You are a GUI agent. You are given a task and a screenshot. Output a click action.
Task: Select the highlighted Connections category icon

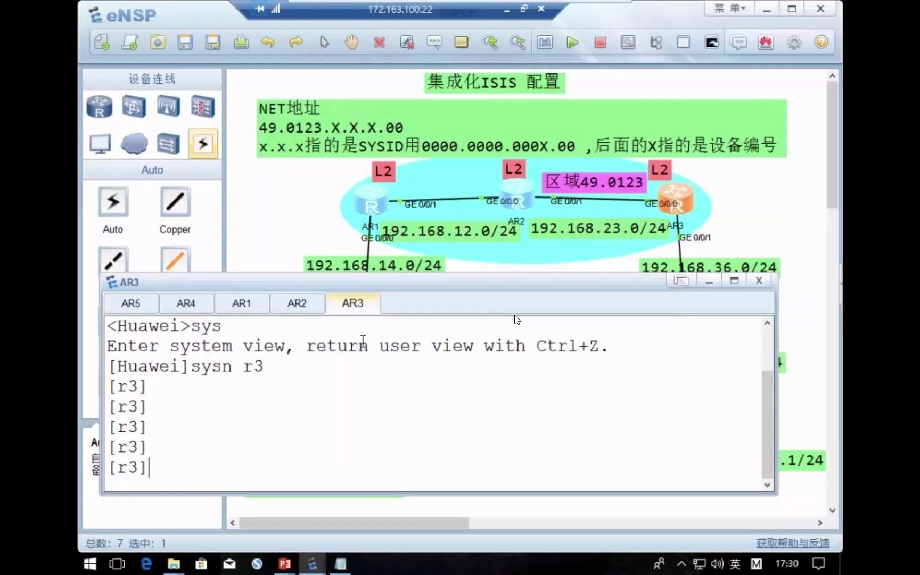[x=203, y=144]
